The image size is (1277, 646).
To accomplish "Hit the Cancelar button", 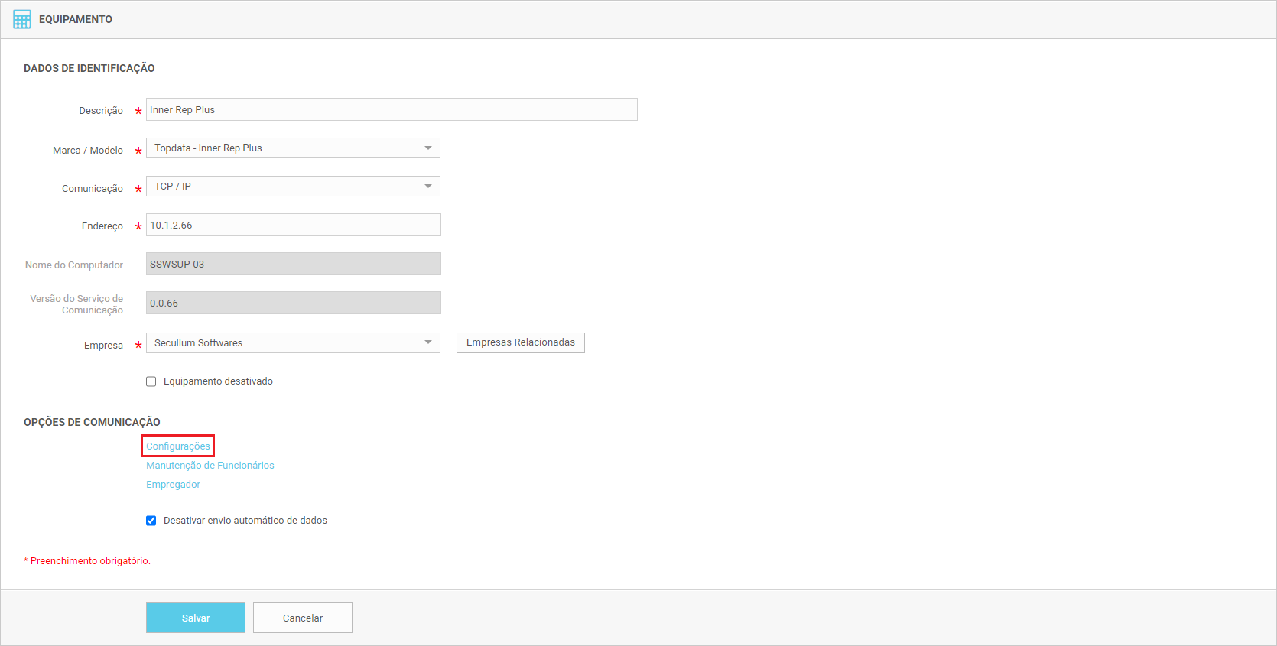I will 303,618.
